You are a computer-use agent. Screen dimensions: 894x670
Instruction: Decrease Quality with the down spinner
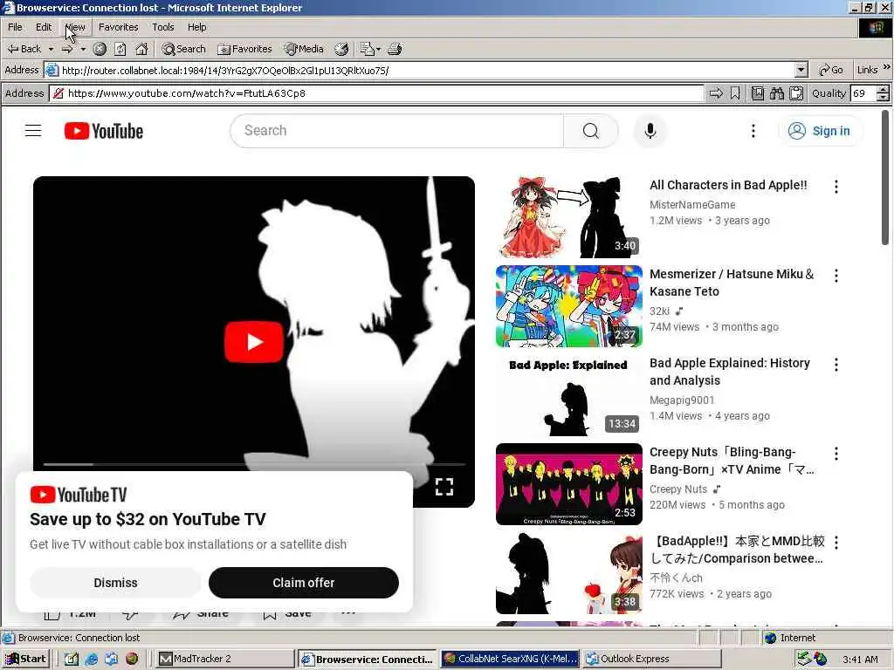click(883, 98)
